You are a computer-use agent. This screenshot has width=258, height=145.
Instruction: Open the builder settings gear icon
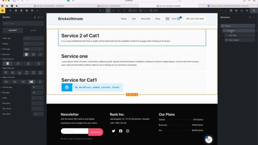(x=32, y=10)
